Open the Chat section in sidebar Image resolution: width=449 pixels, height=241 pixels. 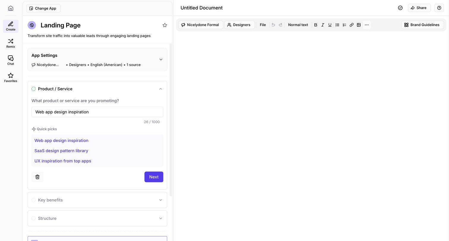[11, 60]
